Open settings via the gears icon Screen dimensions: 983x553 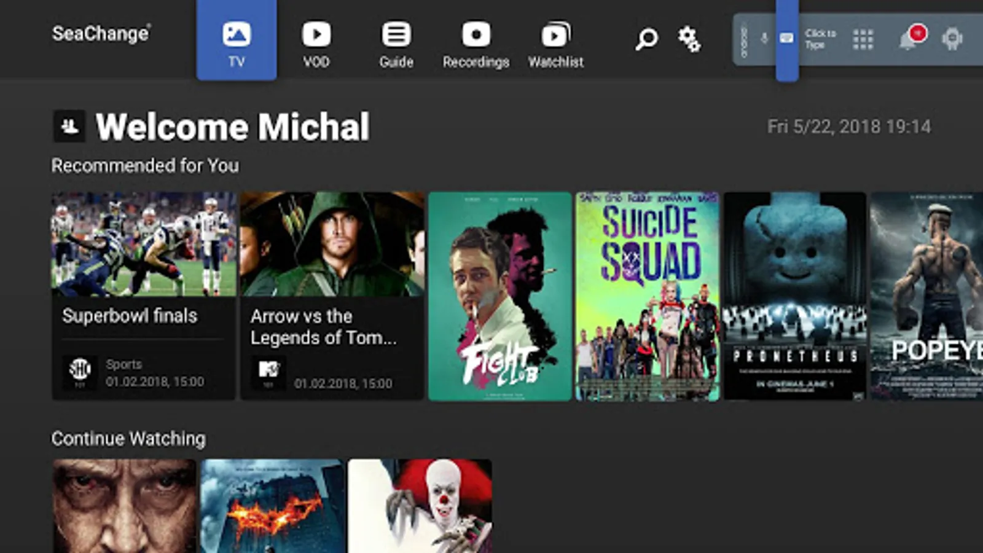689,39
